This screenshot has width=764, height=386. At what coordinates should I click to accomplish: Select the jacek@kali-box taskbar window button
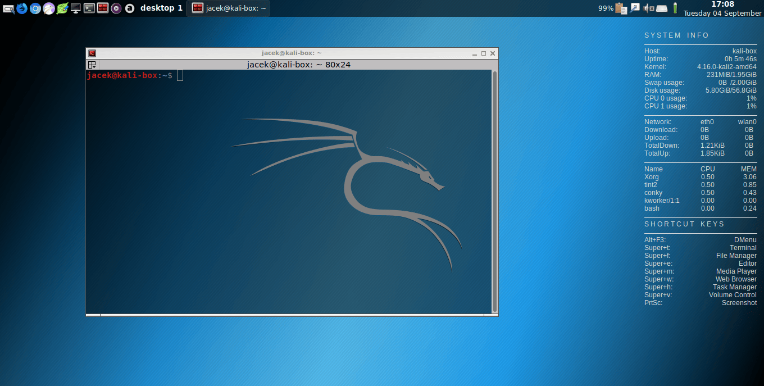(229, 8)
